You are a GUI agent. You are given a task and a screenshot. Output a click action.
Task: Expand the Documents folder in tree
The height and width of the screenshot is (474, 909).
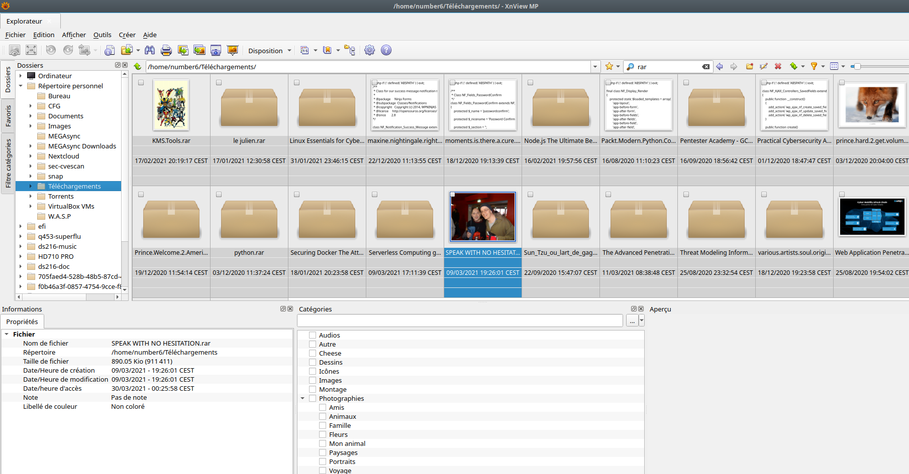(31, 116)
